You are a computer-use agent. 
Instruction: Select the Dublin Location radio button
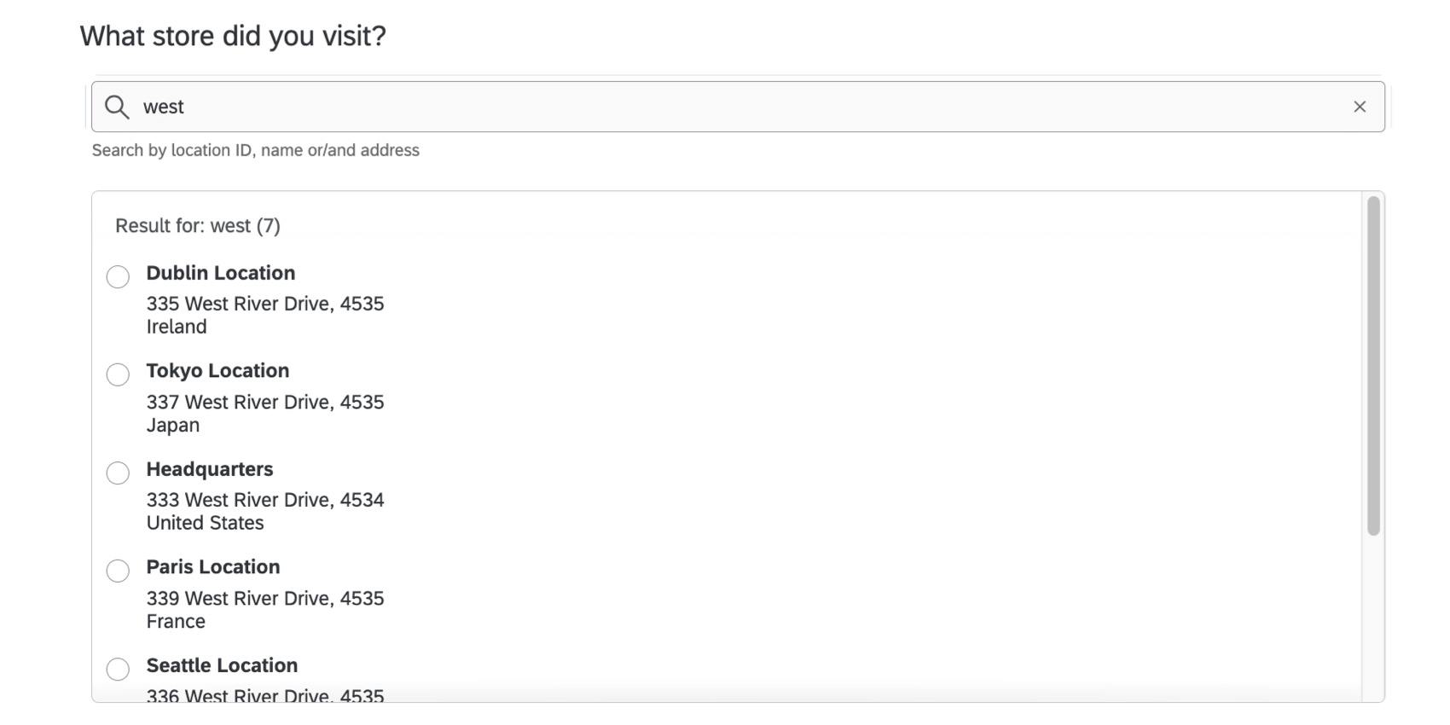point(118,276)
